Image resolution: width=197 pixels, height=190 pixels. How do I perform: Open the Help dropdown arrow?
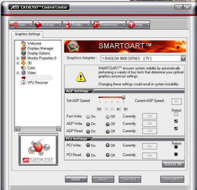pos(148,25)
